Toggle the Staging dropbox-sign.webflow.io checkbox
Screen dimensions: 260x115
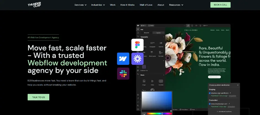(210, 93)
